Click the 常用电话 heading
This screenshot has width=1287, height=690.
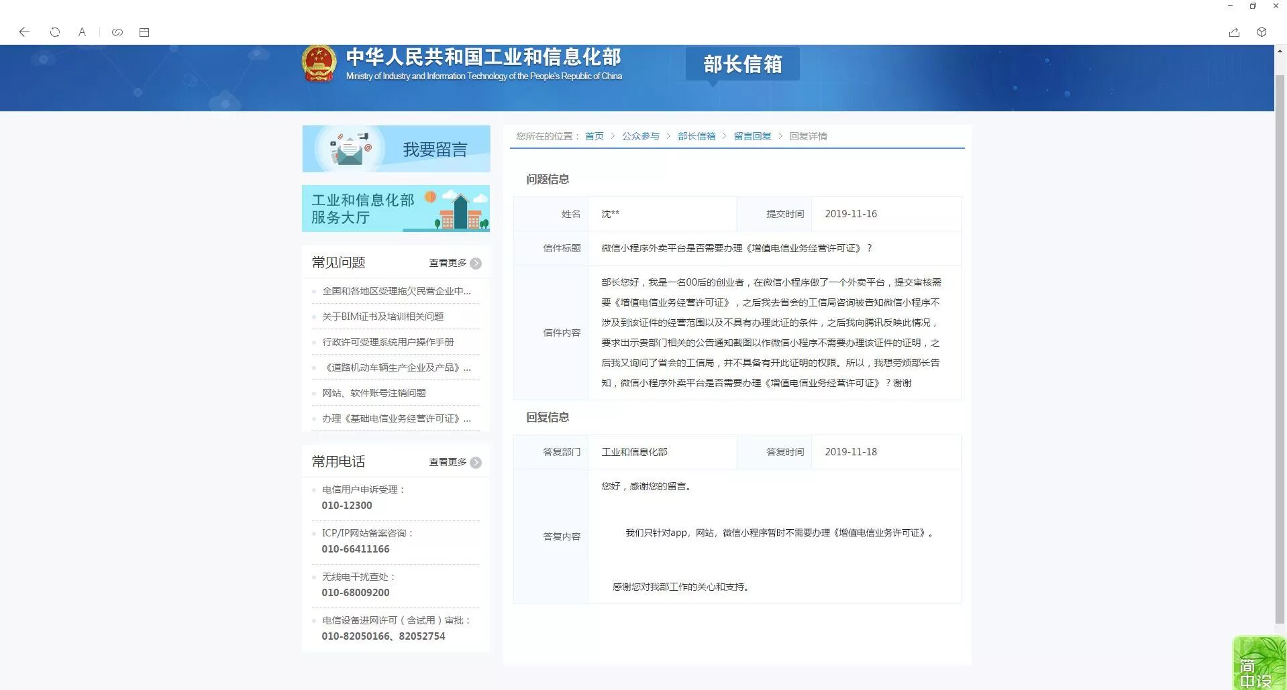[338, 461]
